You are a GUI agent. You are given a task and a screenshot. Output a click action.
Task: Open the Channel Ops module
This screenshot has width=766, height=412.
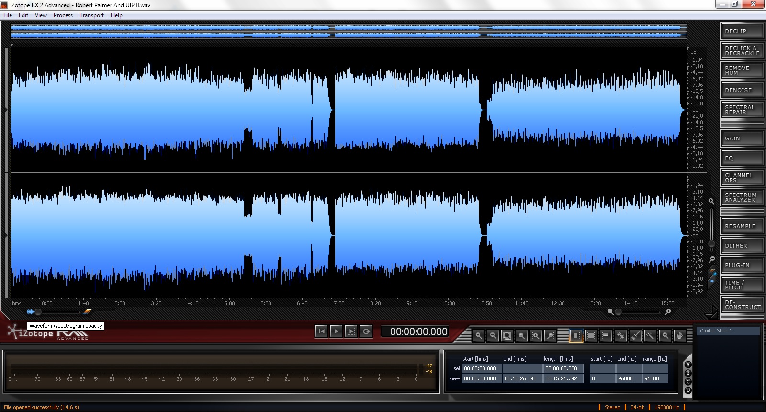pyautogui.click(x=742, y=178)
